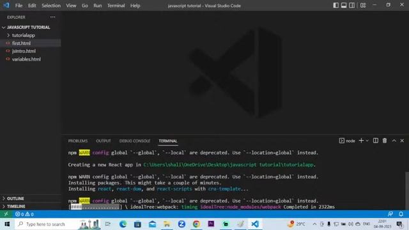This screenshot has width=409, height=230.
Task: Toggle the secondary side bar layout icon
Action: tap(352, 5)
